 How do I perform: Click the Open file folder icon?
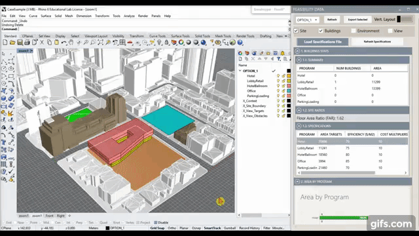pos(12,42)
